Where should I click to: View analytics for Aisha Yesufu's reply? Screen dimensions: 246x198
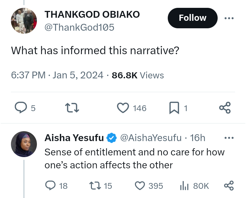[x=184, y=185]
